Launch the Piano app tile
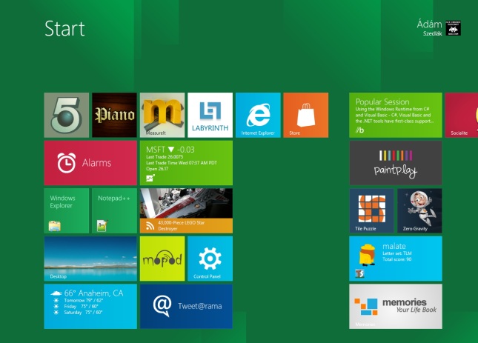 [x=114, y=115]
